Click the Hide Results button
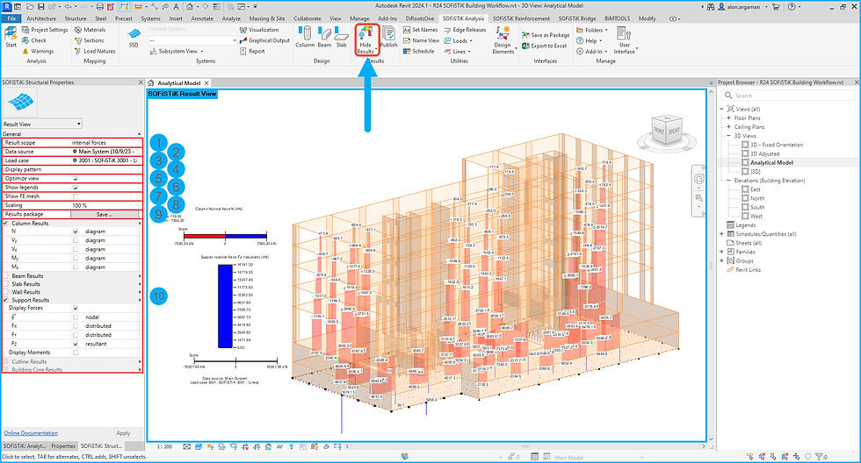 (x=365, y=40)
